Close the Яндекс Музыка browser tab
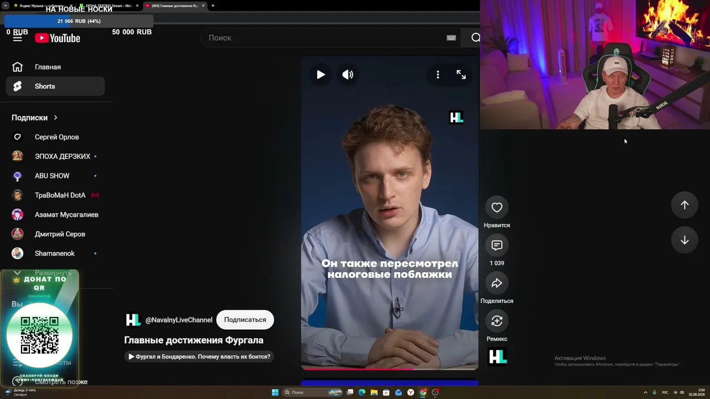 [71, 6]
